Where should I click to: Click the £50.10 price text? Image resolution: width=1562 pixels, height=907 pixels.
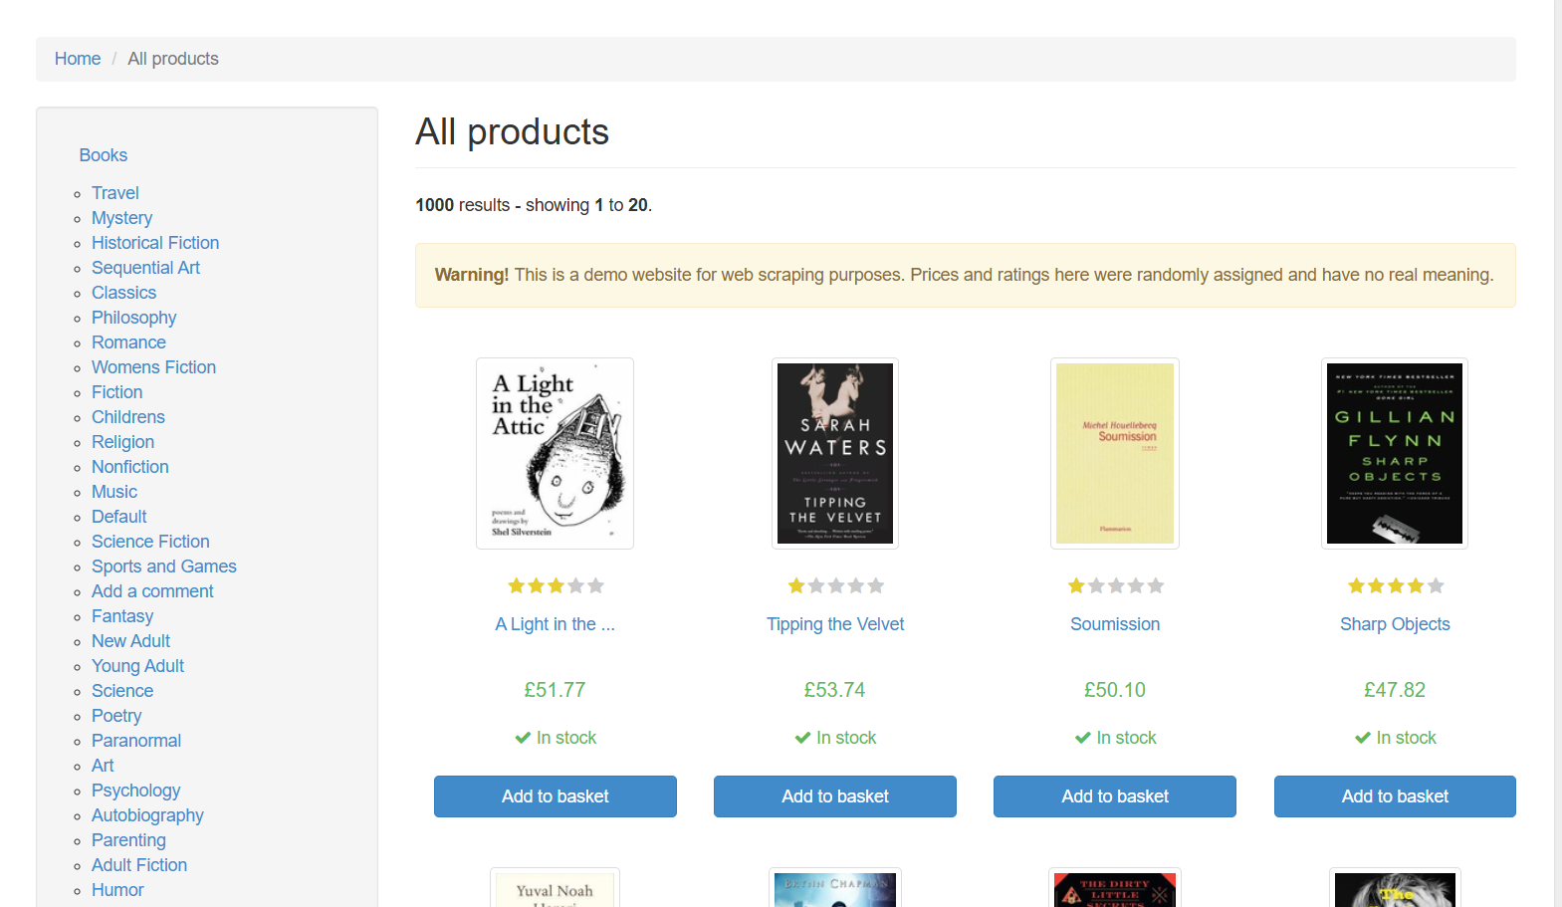[x=1115, y=690]
